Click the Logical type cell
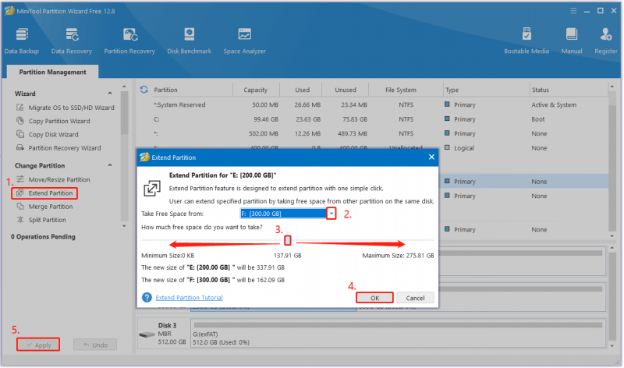Screen dimensions: 624x368 [463, 148]
